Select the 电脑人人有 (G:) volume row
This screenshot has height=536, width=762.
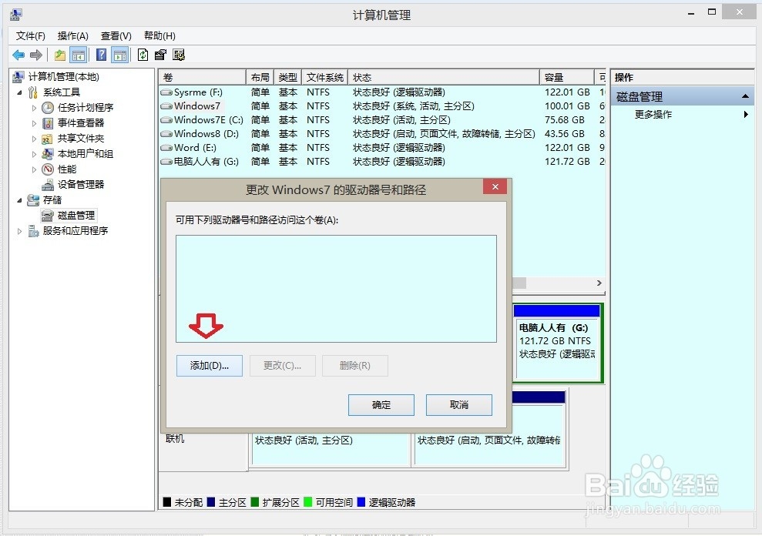pos(382,161)
